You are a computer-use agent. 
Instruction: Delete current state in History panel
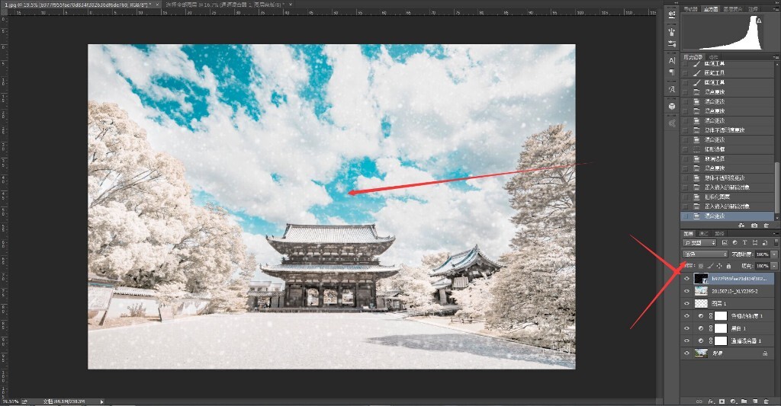[766, 225]
